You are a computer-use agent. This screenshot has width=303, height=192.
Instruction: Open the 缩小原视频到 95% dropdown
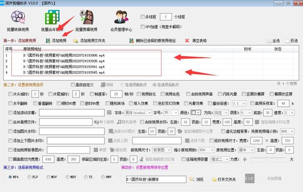[206, 150]
